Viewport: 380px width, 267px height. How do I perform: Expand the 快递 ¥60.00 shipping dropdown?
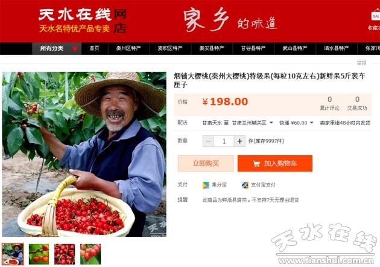pyautogui.click(x=296, y=123)
